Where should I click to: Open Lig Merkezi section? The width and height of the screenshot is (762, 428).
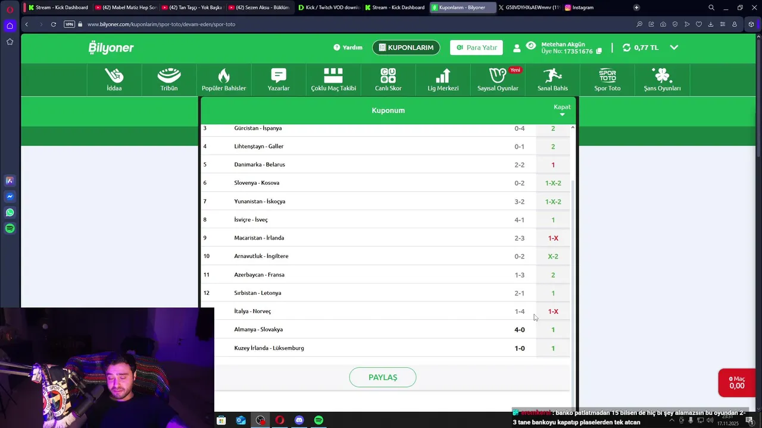[x=443, y=80]
